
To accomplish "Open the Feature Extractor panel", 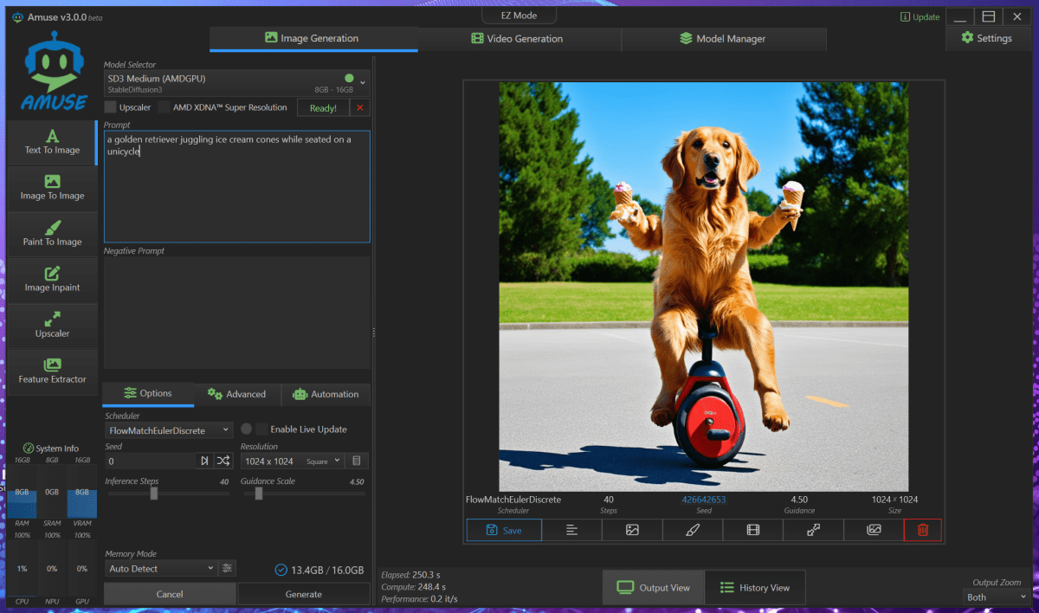I will point(53,371).
